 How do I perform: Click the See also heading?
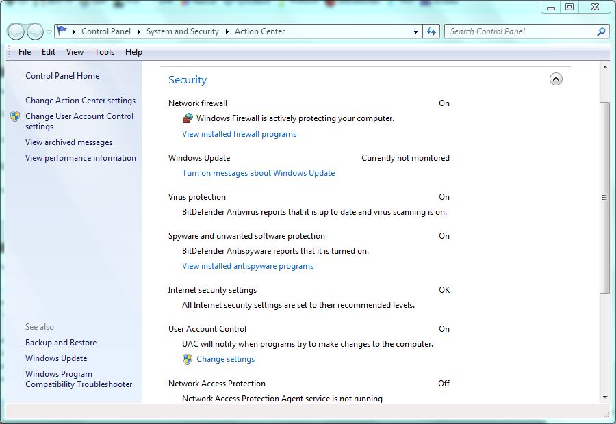40,327
